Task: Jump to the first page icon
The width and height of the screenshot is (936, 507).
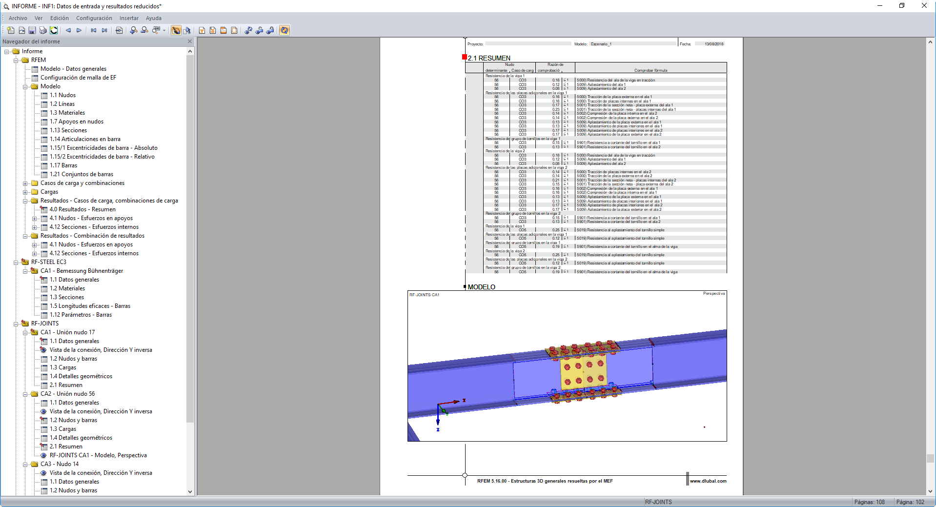Action: (94, 30)
